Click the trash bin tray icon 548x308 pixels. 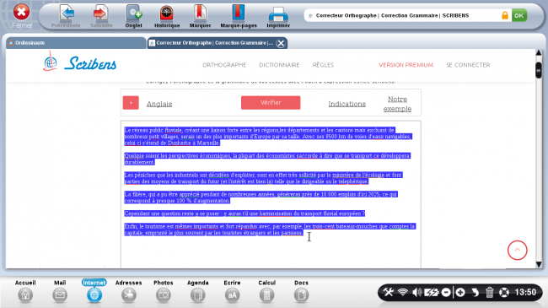point(490,292)
